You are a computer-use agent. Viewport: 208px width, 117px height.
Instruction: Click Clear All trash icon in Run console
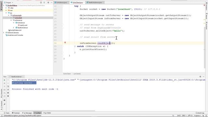8,96
